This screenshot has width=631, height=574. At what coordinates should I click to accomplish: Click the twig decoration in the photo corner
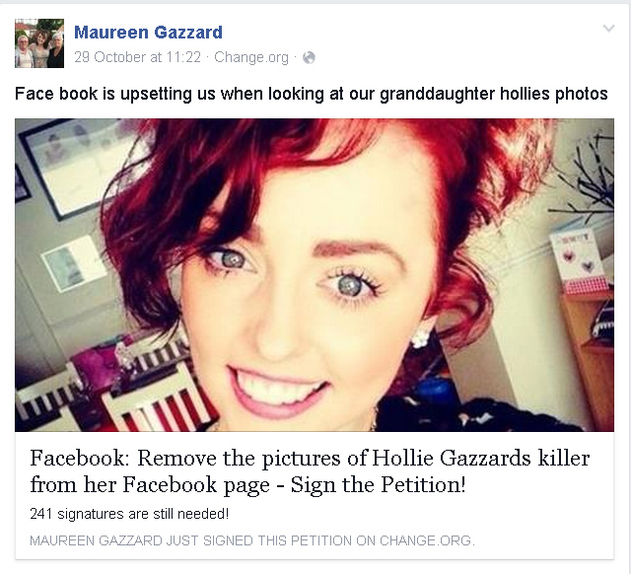[x=584, y=178]
